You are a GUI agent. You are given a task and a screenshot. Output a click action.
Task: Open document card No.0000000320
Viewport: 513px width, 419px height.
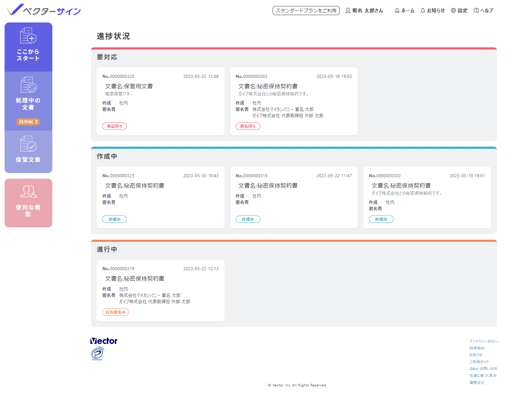[161, 101]
